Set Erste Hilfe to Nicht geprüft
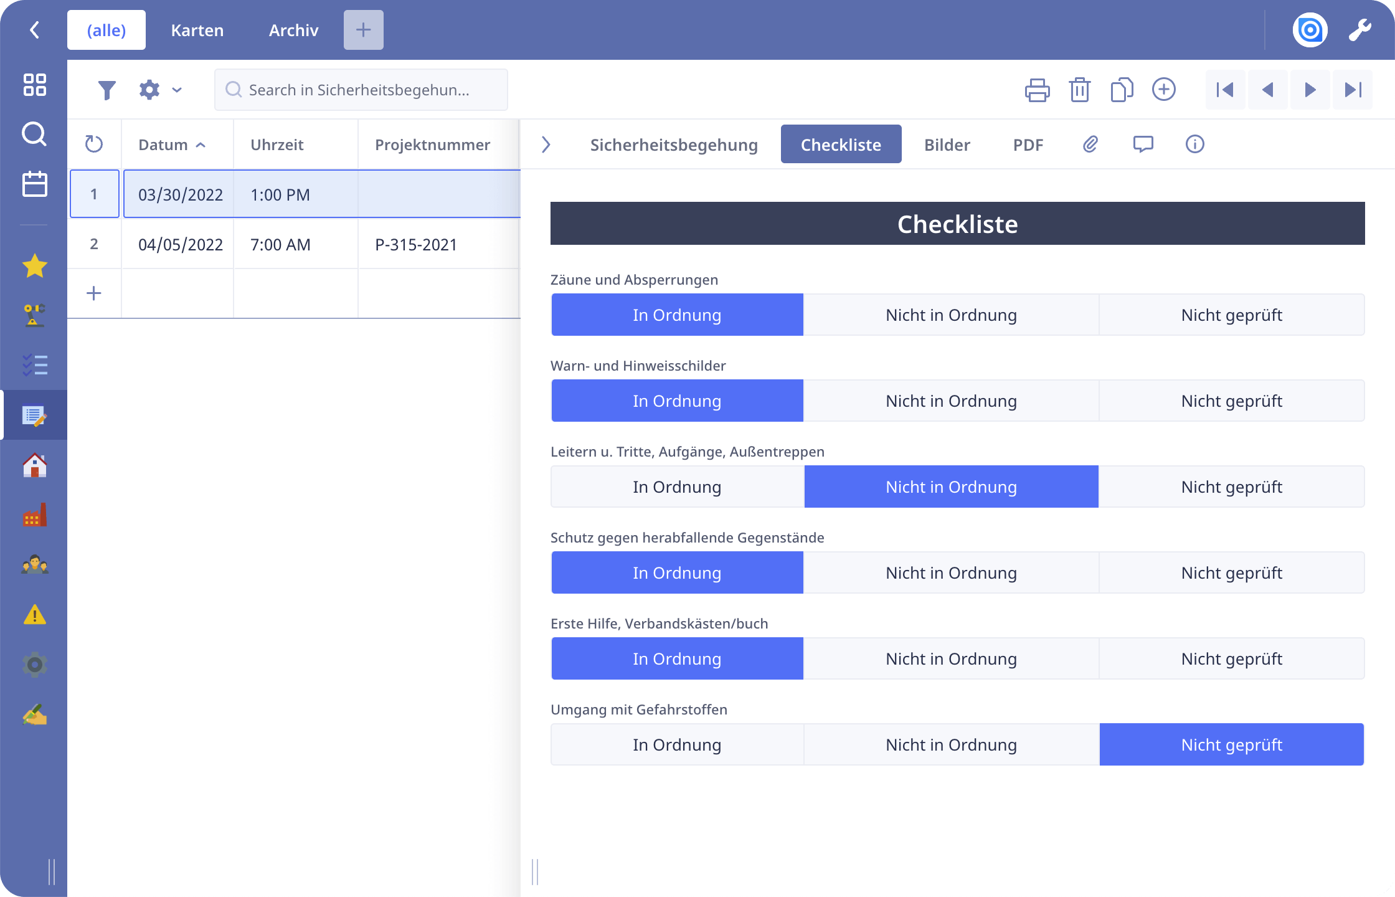1395x897 pixels. [1232, 659]
